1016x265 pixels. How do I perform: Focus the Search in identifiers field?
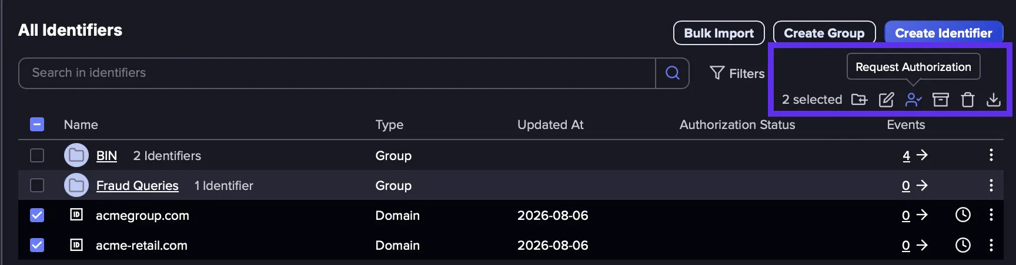pyautogui.click(x=337, y=73)
